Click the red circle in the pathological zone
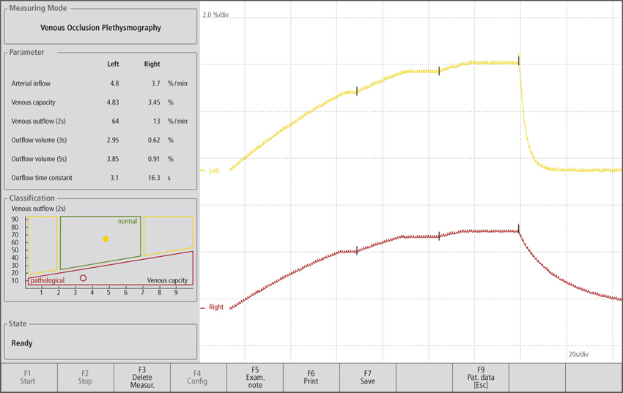This screenshot has width=623, height=393. coord(83,278)
